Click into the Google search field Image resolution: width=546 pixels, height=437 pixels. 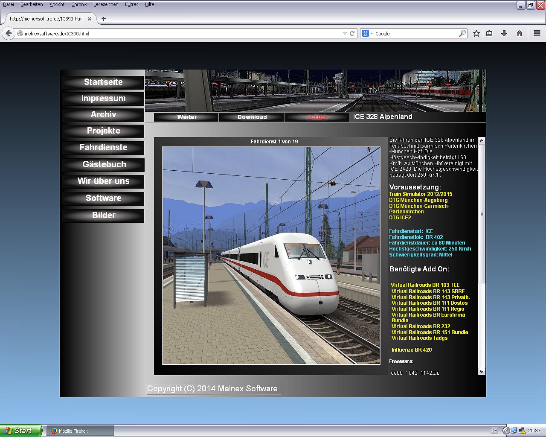(416, 33)
